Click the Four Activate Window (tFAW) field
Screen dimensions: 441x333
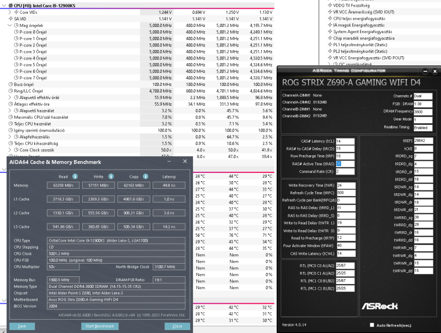pyautogui.click(x=346, y=245)
